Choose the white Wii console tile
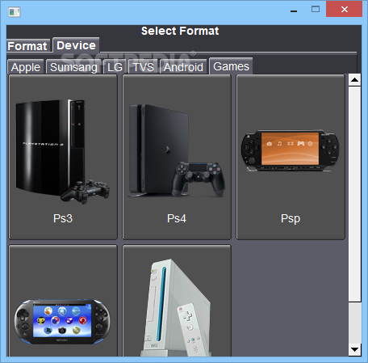The height and width of the screenshot is (363, 368). pos(177,301)
